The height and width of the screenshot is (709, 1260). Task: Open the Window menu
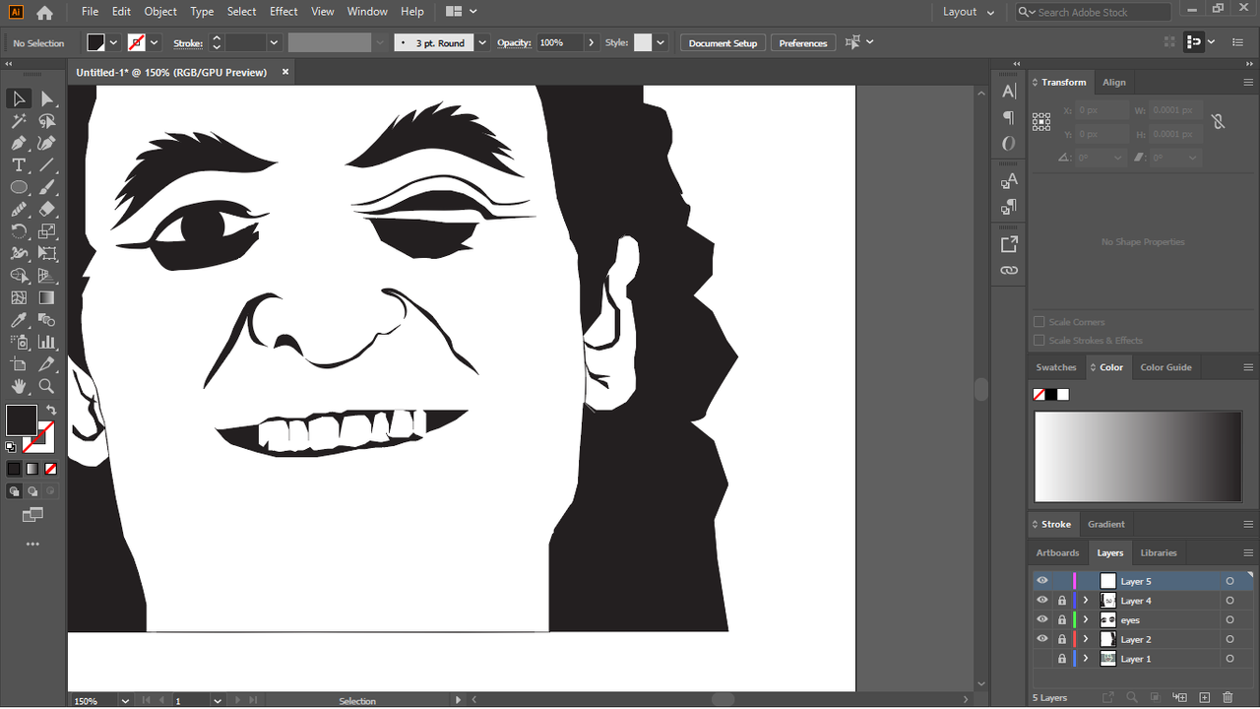click(367, 12)
